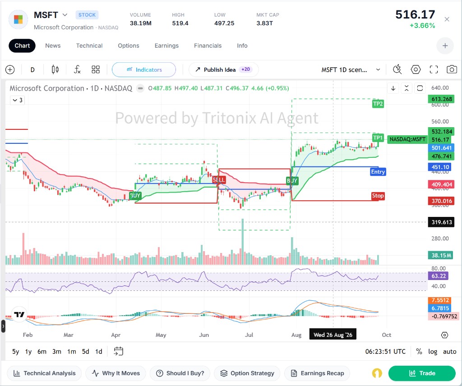The width and height of the screenshot is (462, 386).
Task: Open the MSFT ticker dropdown chevron
Action: (65, 15)
